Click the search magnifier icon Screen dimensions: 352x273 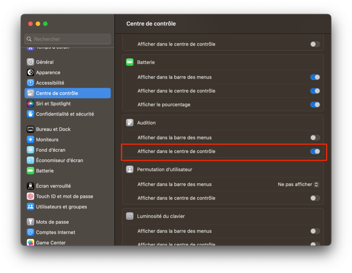(29, 39)
